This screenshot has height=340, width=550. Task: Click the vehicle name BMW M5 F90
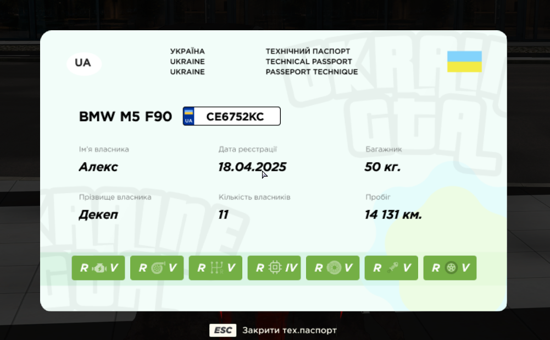coord(126,117)
